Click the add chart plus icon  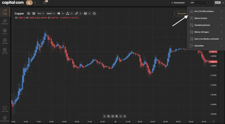point(28,13)
